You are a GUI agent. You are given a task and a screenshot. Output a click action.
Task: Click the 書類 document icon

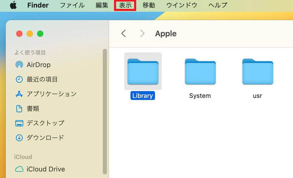click(19, 108)
